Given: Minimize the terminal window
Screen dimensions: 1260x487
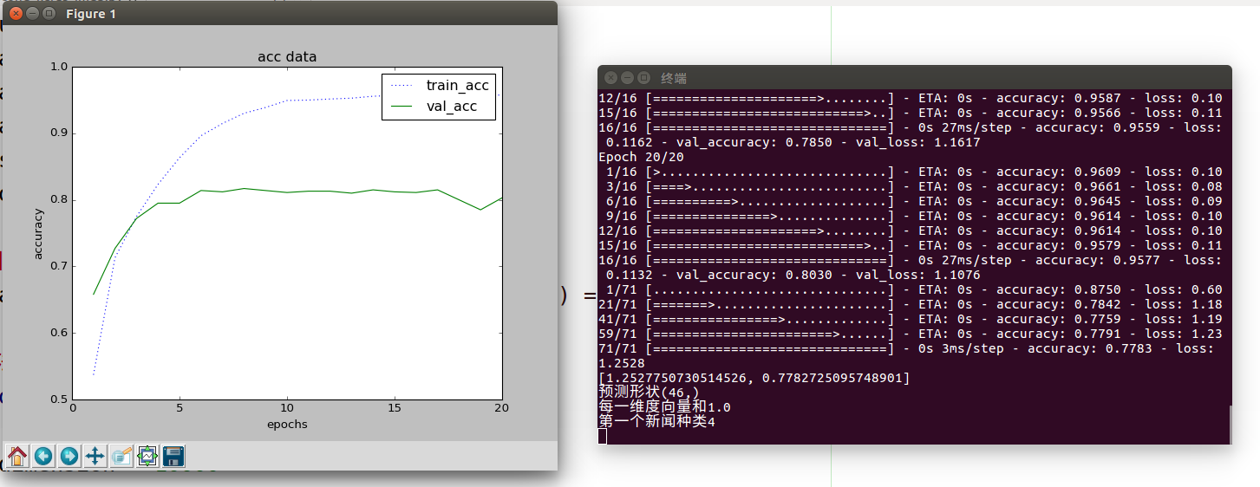Looking at the screenshot, I should (626, 78).
